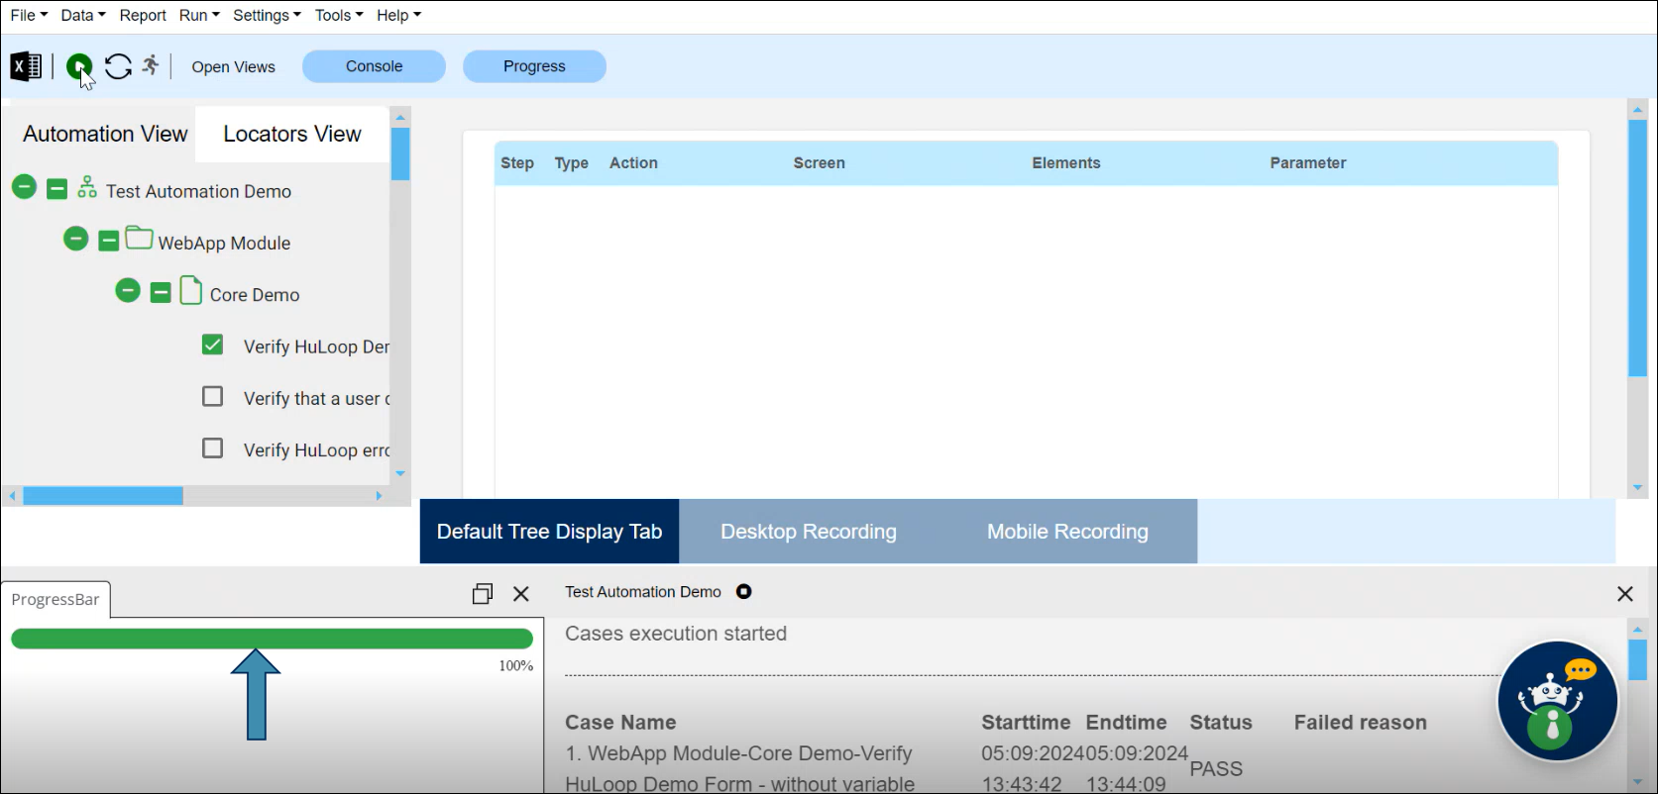Click the green progress bar
Viewport: 1658px width, 794px height.
272,639
